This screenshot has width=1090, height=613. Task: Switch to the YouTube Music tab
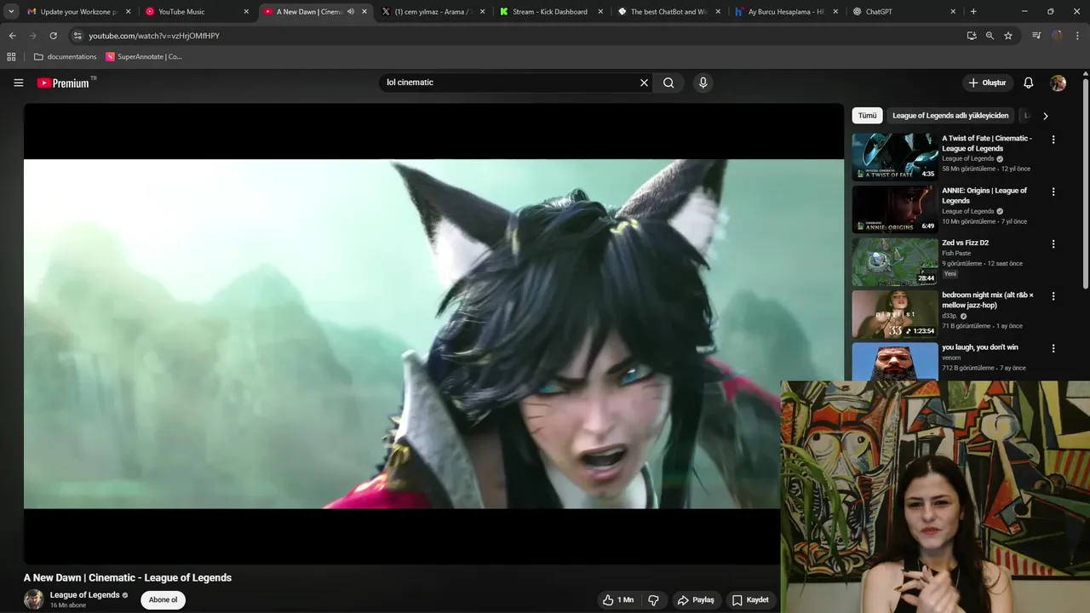[x=181, y=12]
